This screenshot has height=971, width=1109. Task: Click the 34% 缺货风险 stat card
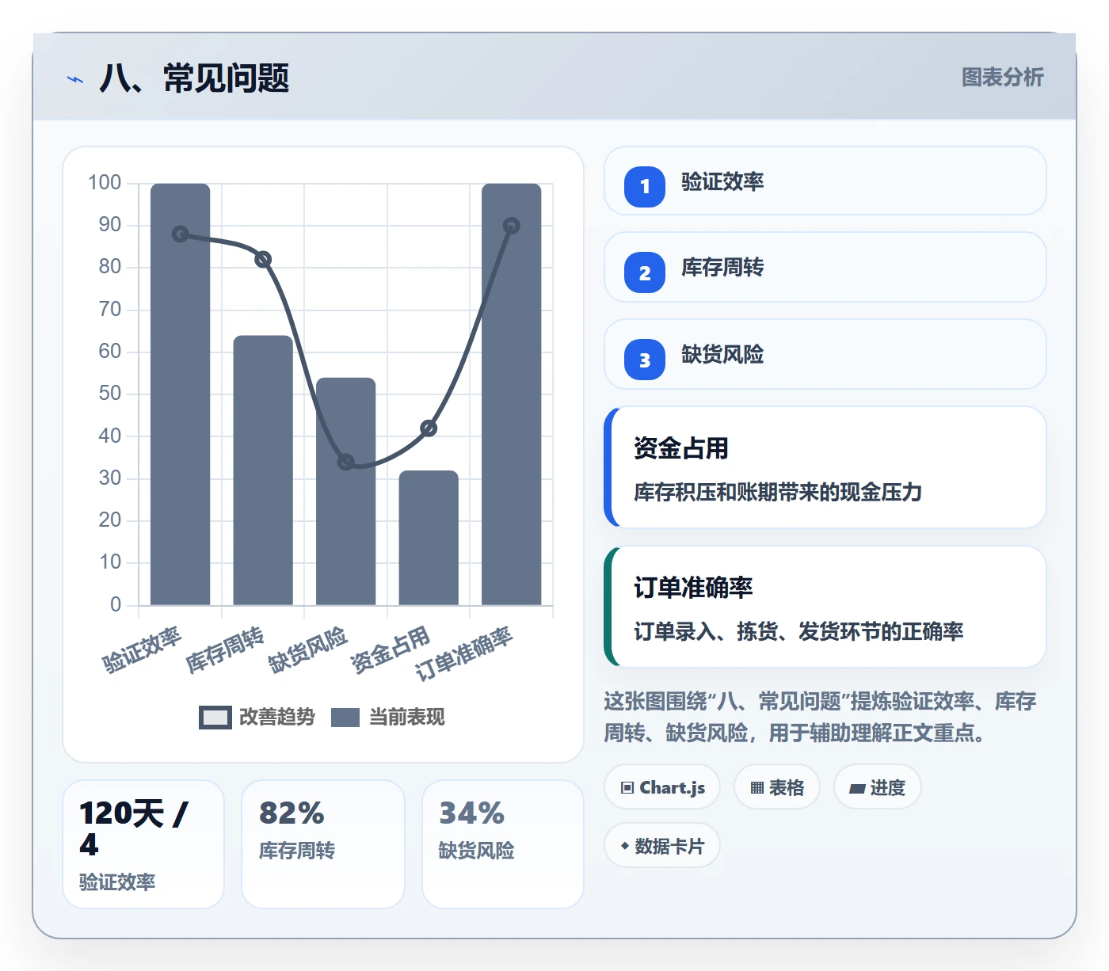503,844
